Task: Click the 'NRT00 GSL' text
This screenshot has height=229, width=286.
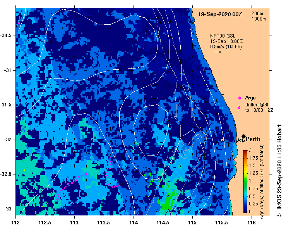Action: coord(223,36)
